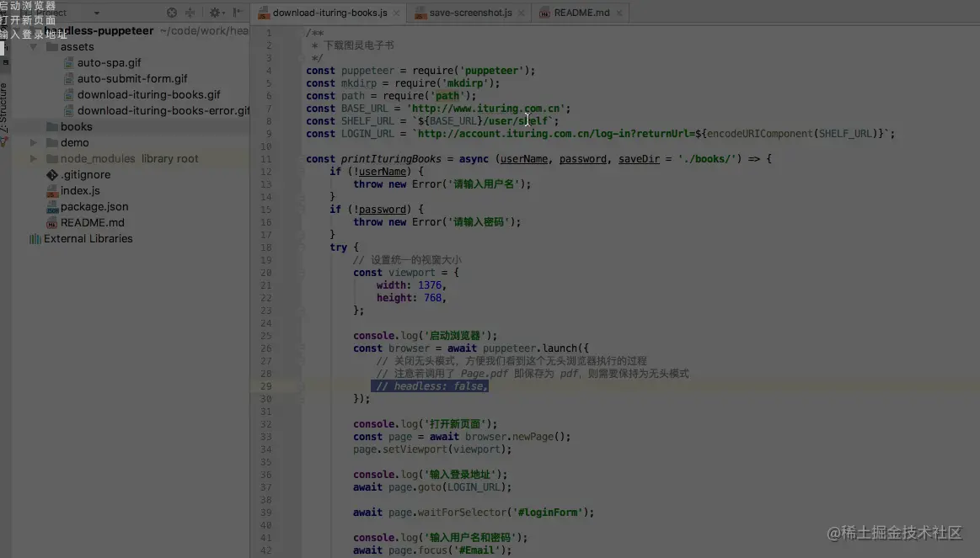Open the Project view dropdown arrow
Viewport: 980px width, 558px height.
click(x=97, y=13)
